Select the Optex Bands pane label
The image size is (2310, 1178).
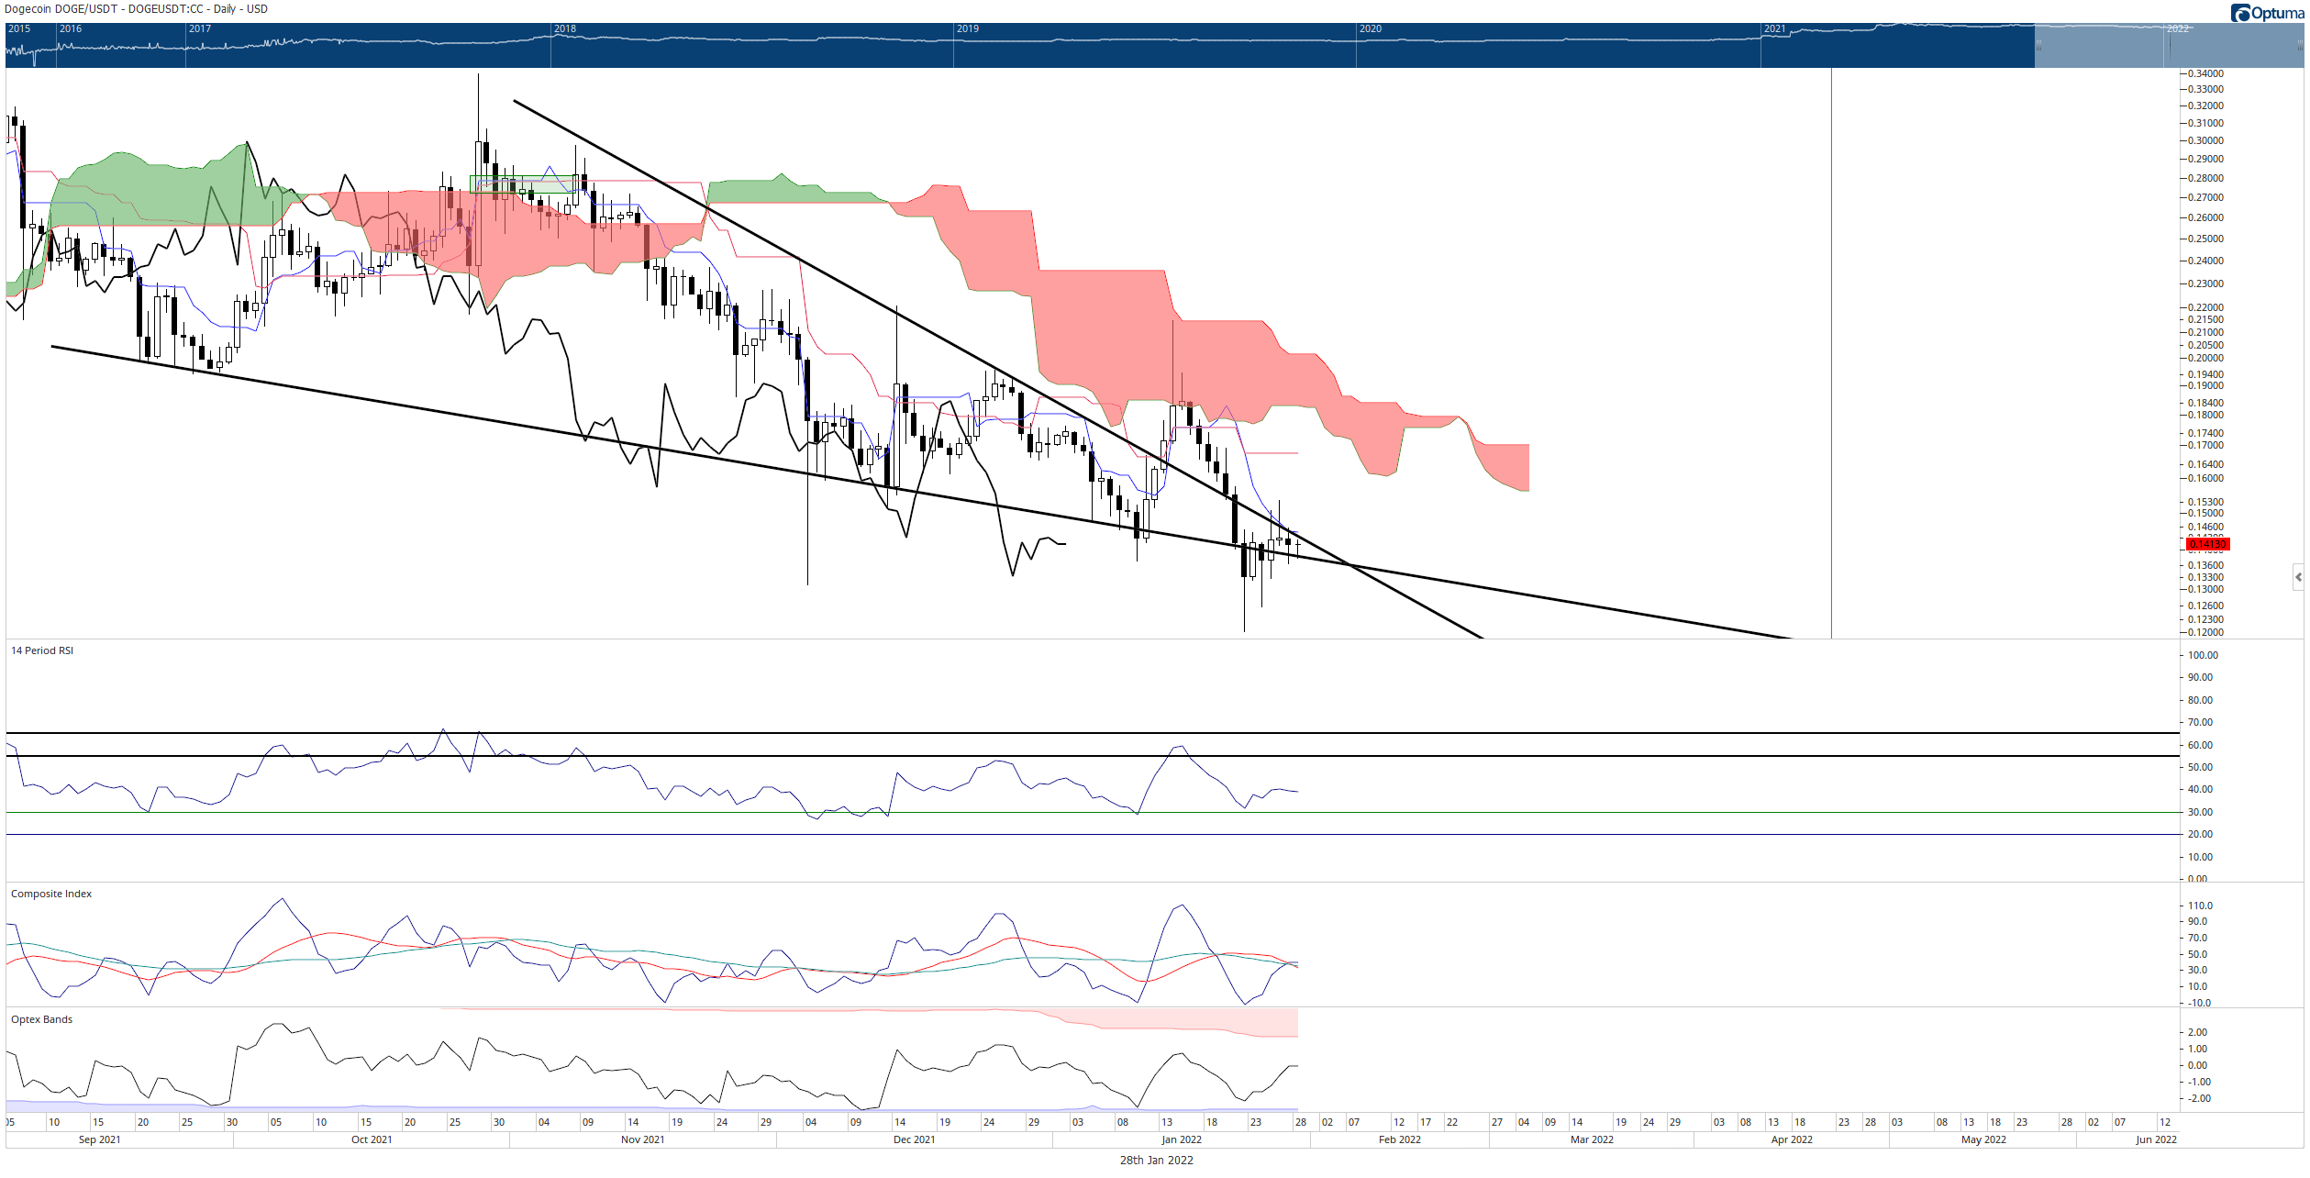click(41, 1019)
